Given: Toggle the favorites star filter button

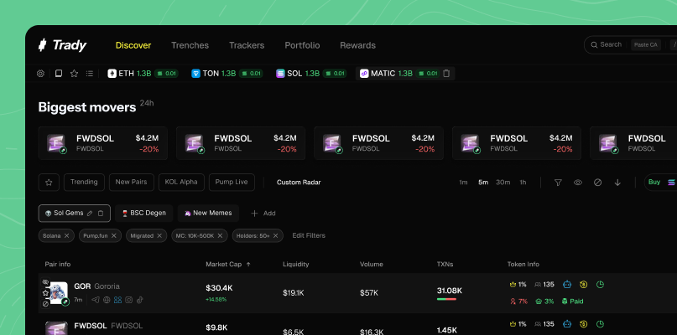Looking at the screenshot, I should (x=49, y=183).
